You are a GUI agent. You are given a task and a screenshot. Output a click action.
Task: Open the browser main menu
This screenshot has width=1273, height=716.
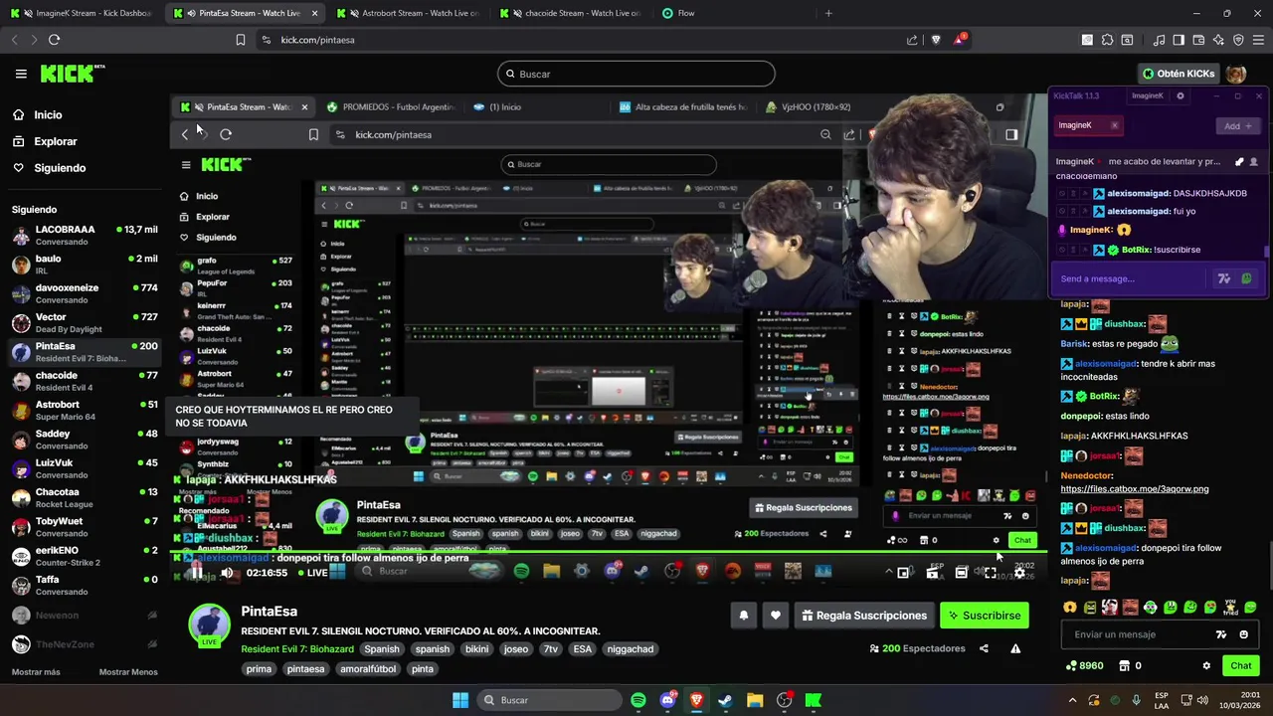tap(1258, 40)
